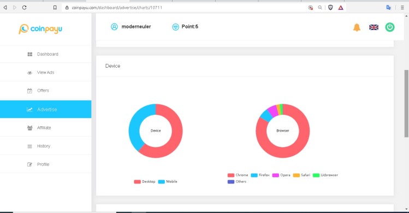
Task: Click the Browser label inside donut chart
Action: click(283, 131)
